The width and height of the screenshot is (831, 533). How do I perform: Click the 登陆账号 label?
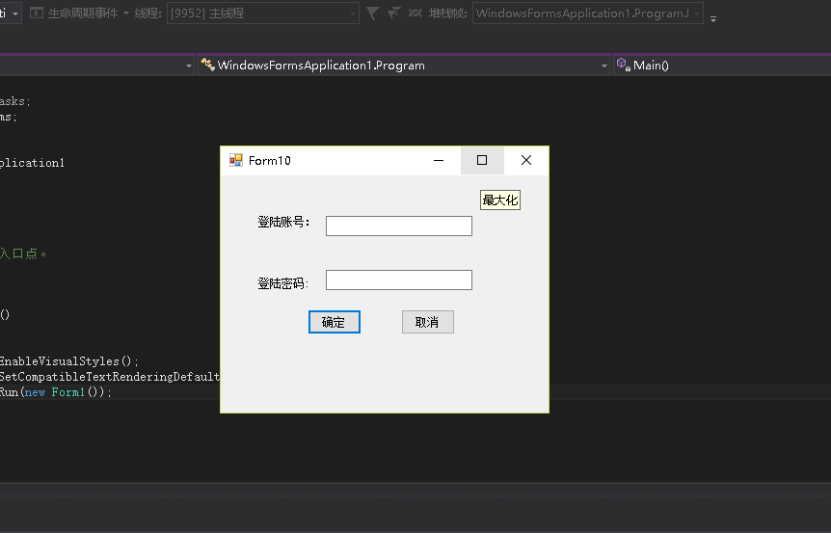[283, 222]
